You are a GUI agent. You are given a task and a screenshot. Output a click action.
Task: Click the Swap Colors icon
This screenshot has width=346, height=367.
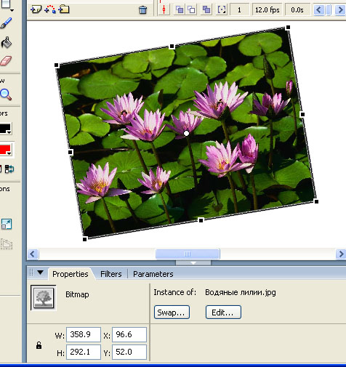click(x=9, y=169)
